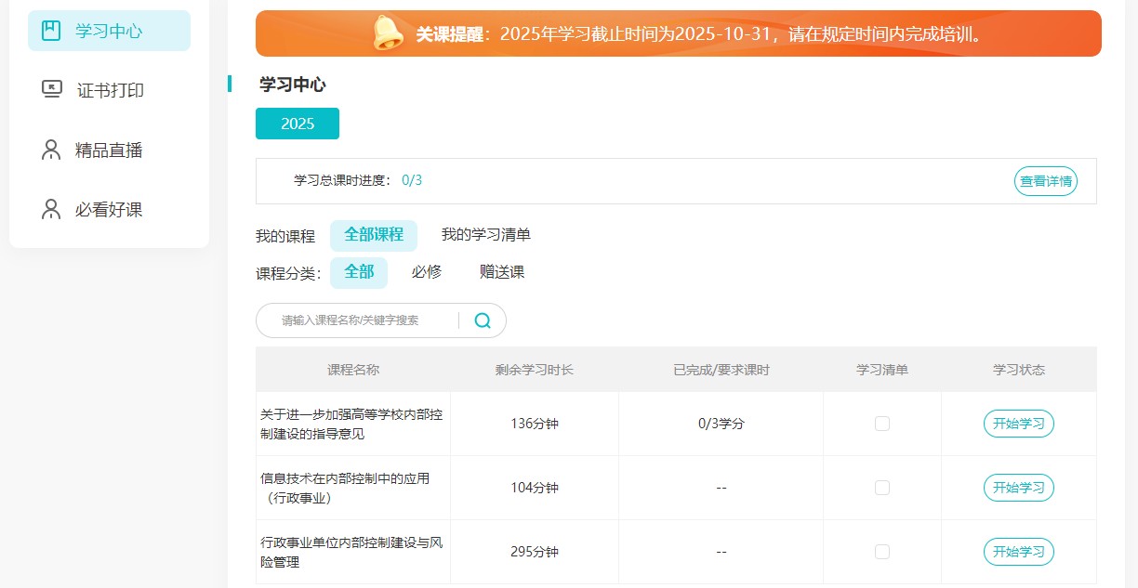The height and width of the screenshot is (588, 1138).
Task: Filter courses by 必修 category
Action: 427,272
